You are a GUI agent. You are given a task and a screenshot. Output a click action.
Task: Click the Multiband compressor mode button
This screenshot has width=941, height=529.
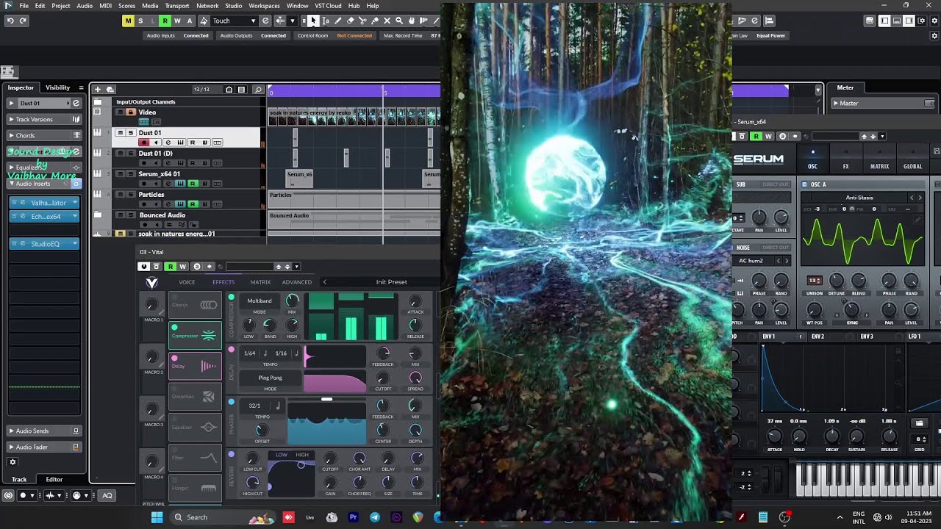260,301
